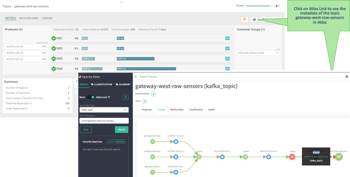Open the time range dropdown beside Atlas button

click(x=271, y=20)
